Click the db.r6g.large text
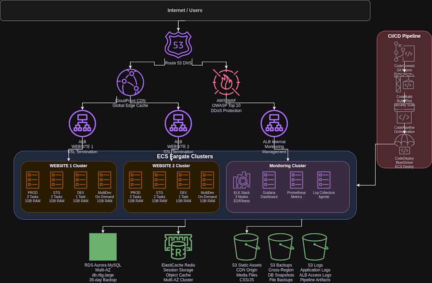The image size is (432, 283). pos(103,275)
